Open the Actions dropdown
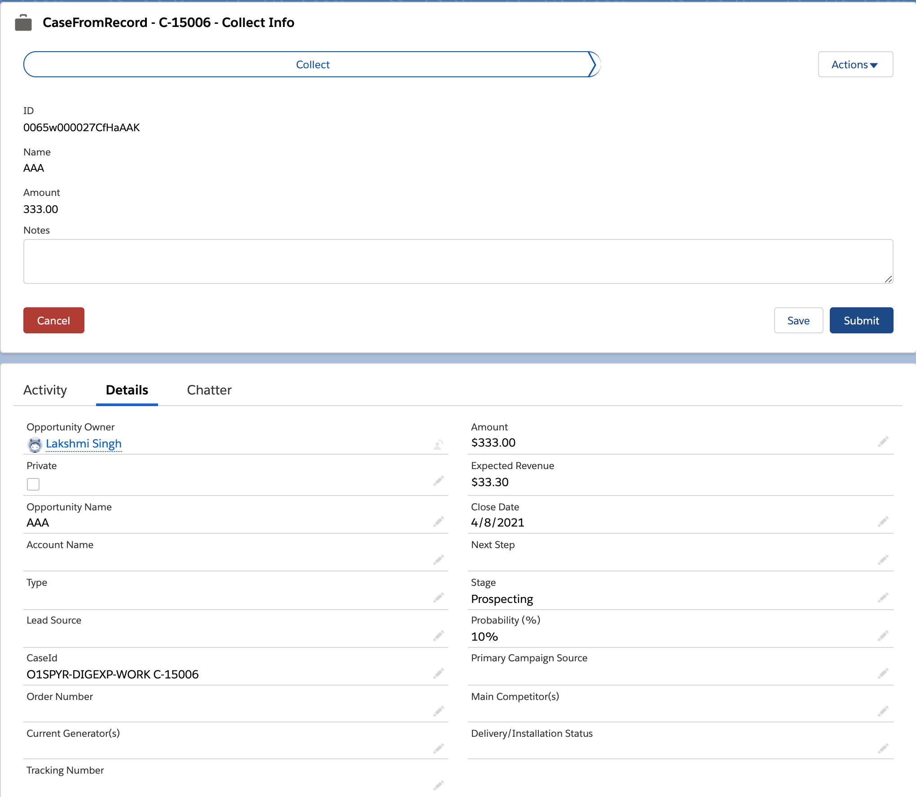The height and width of the screenshot is (797, 916). click(x=854, y=64)
